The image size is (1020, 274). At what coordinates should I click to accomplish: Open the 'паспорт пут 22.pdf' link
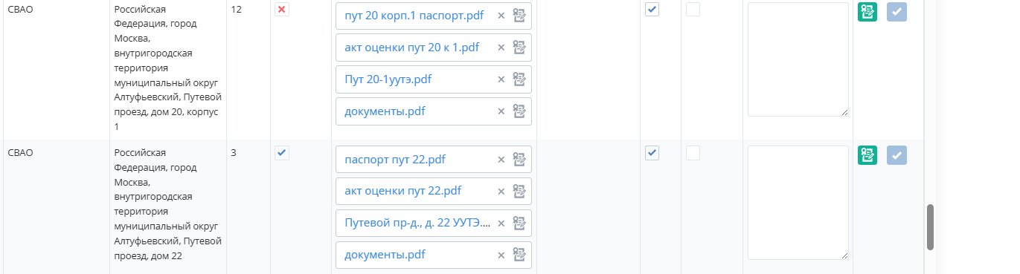(395, 159)
